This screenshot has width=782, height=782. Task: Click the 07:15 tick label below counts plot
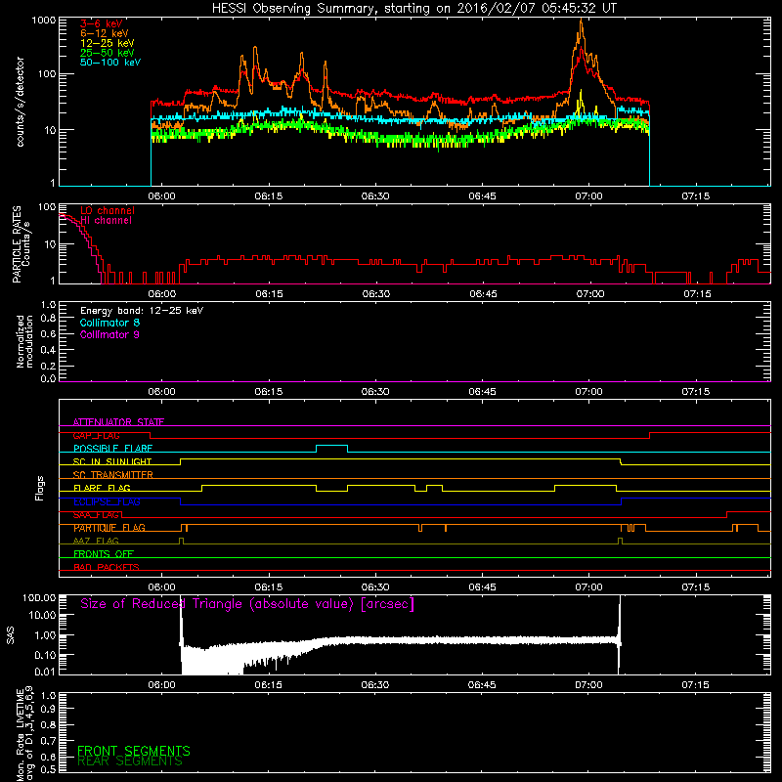[695, 196]
